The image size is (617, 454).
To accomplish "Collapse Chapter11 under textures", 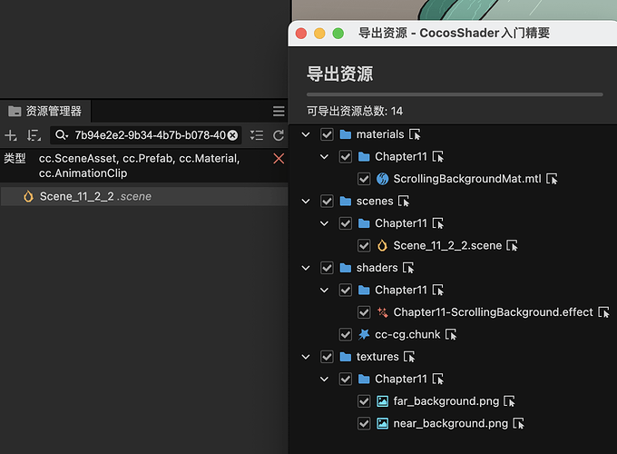I will coord(324,379).
